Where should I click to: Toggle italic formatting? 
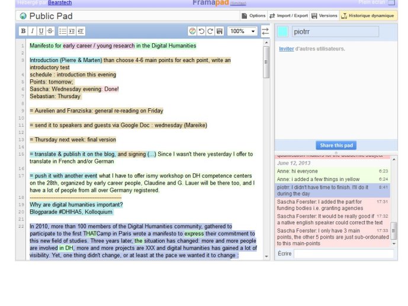pos(32,31)
